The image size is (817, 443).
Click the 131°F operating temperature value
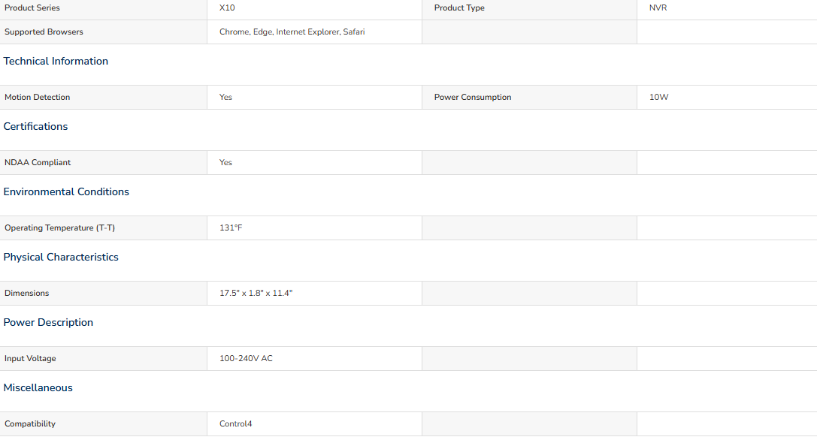(231, 228)
